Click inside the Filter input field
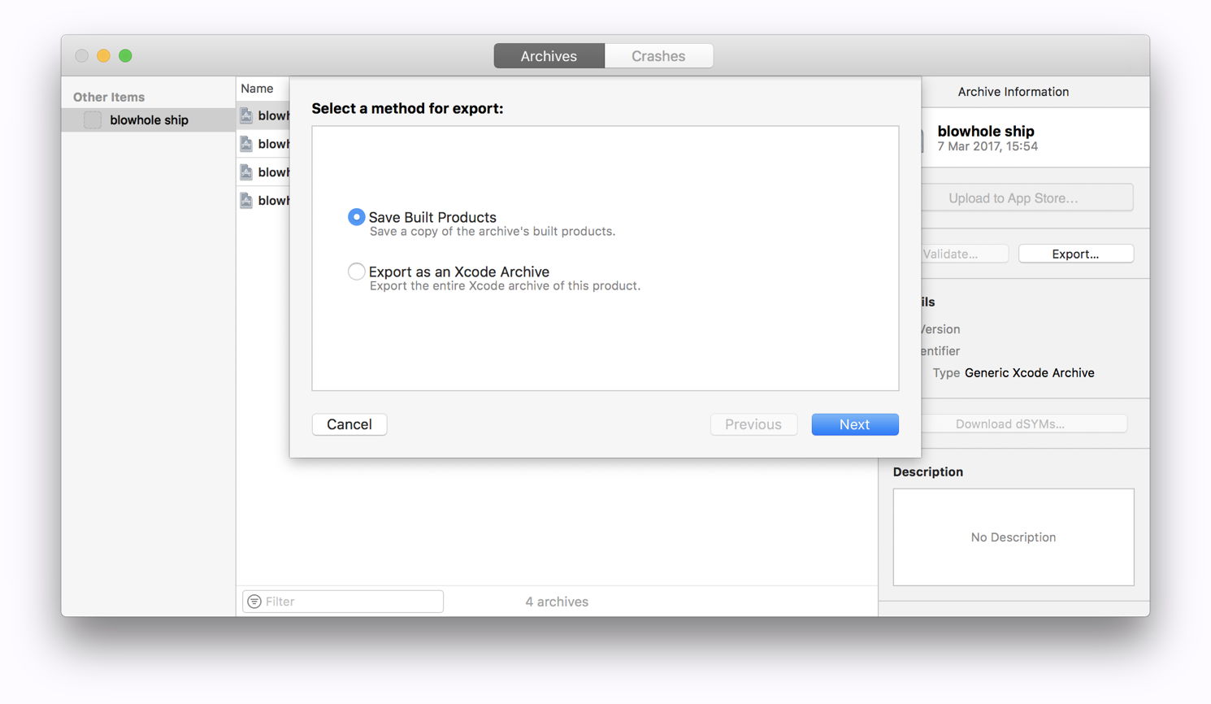 point(349,601)
